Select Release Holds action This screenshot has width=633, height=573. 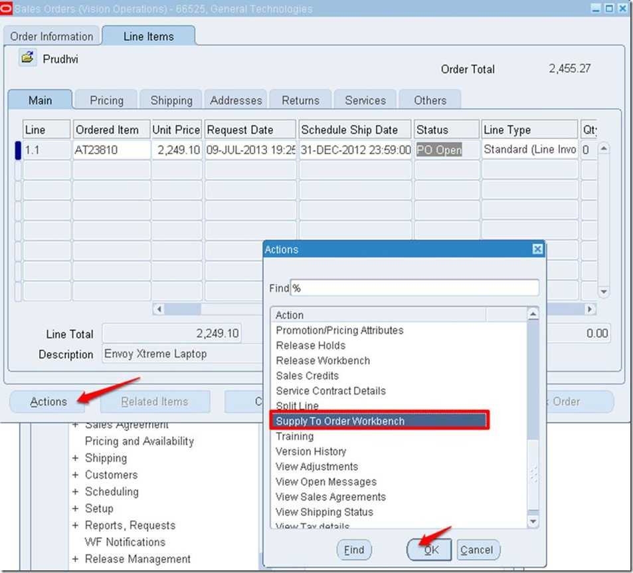pos(310,346)
